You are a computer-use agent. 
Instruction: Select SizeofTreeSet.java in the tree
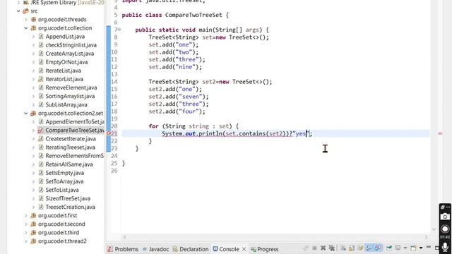68,198
